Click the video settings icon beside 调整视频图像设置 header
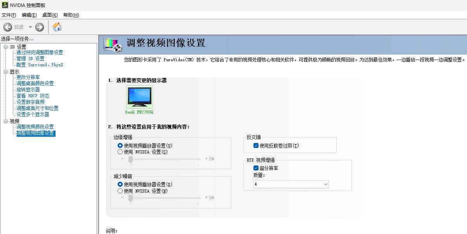The width and height of the screenshot is (467, 234). click(x=112, y=45)
